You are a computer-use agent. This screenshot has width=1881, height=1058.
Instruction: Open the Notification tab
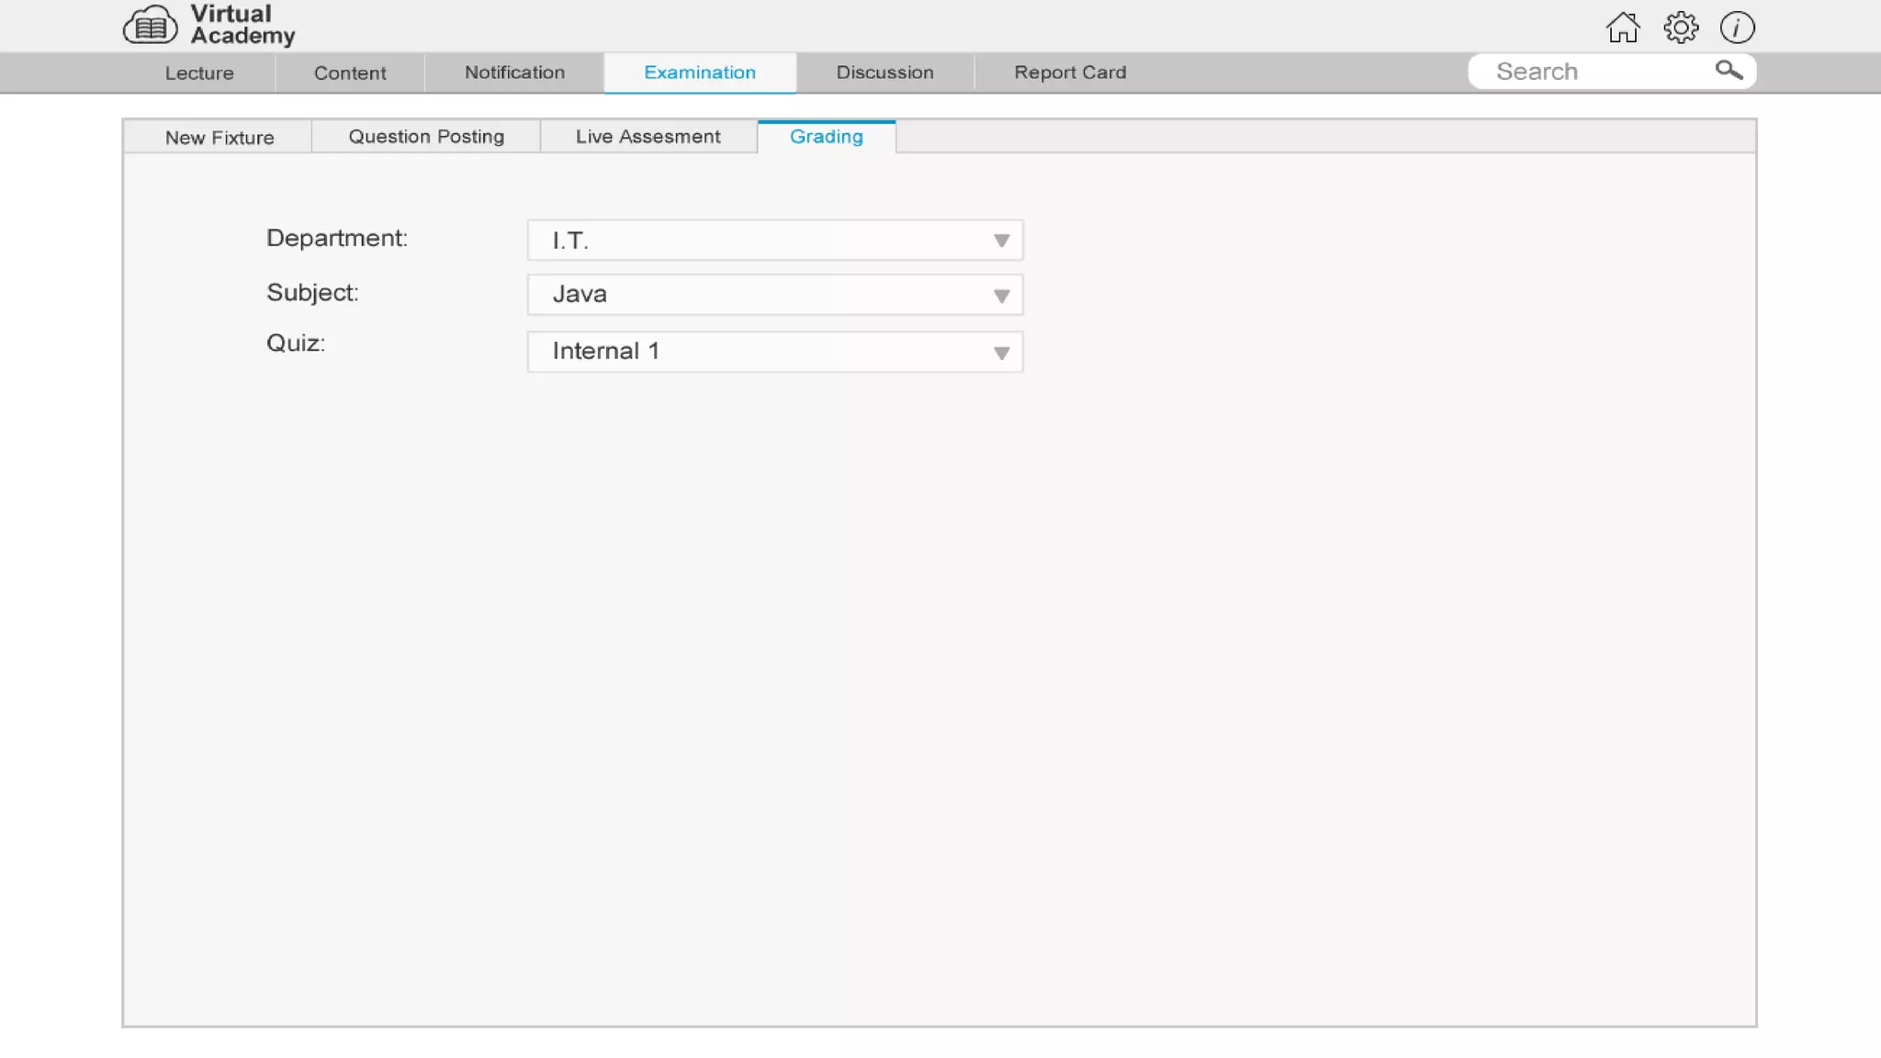tap(514, 73)
